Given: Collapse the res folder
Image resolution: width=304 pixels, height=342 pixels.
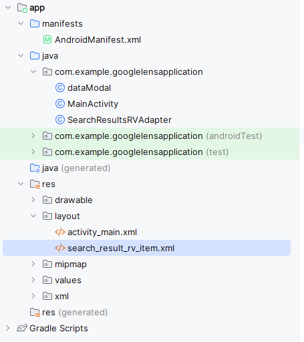Looking at the screenshot, I should click(x=21, y=184).
